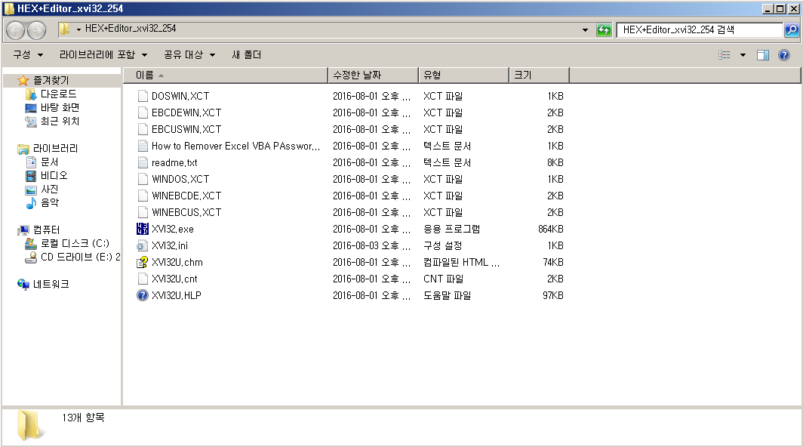Click the 컴파일된 HTML type cell
Viewport: 803px width, 447px height.
coord(461,262)
